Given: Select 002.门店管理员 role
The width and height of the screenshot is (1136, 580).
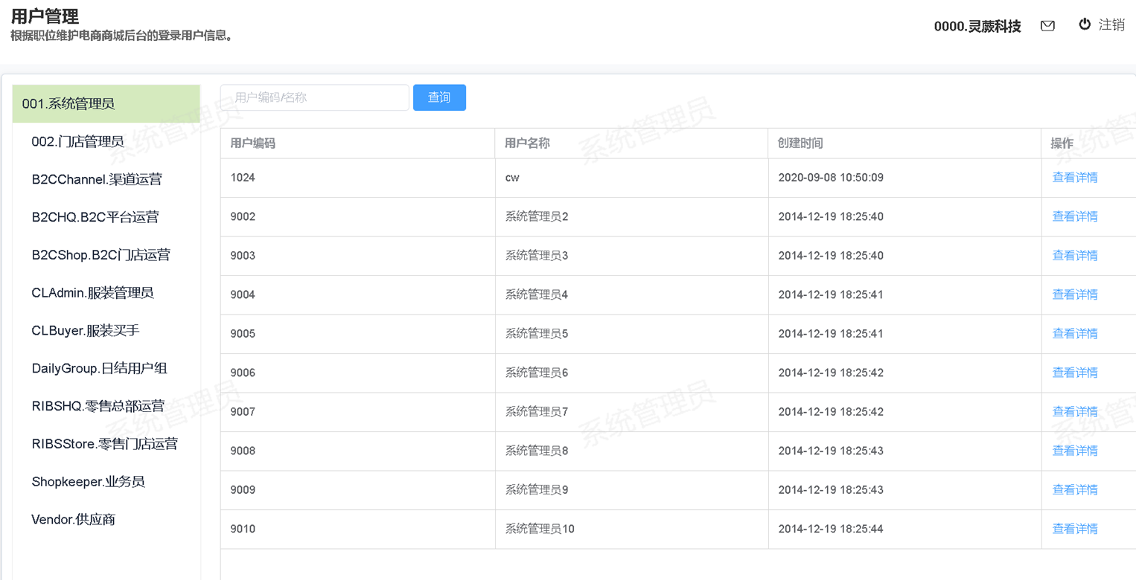Looking at the screenshot, I should pyautogui.click(x=77, y=141).
